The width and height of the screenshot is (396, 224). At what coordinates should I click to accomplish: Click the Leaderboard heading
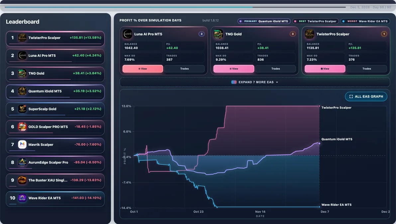pos(23,22)
